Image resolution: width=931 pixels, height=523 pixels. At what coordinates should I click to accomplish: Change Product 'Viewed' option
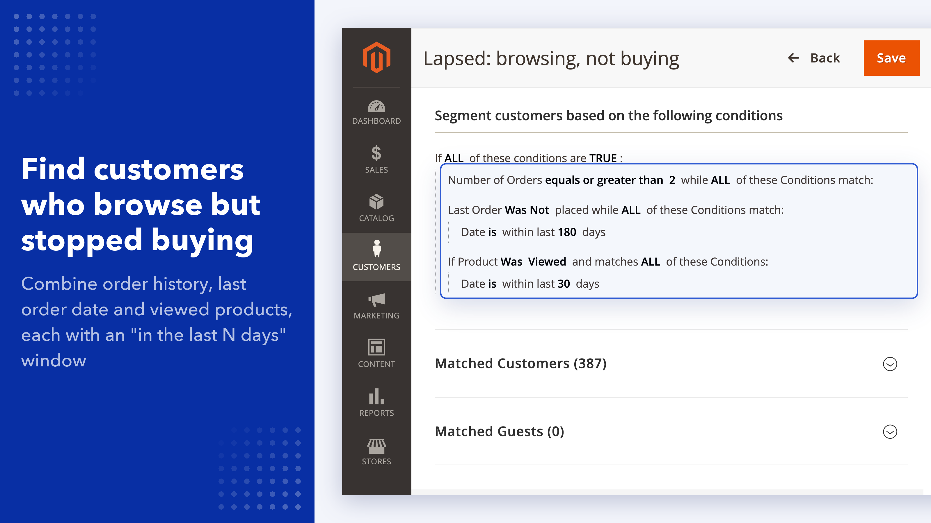coord(547,261)
